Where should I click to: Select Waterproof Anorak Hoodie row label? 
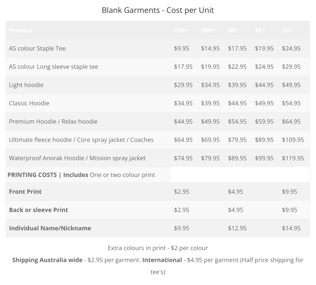pos(77,158)
